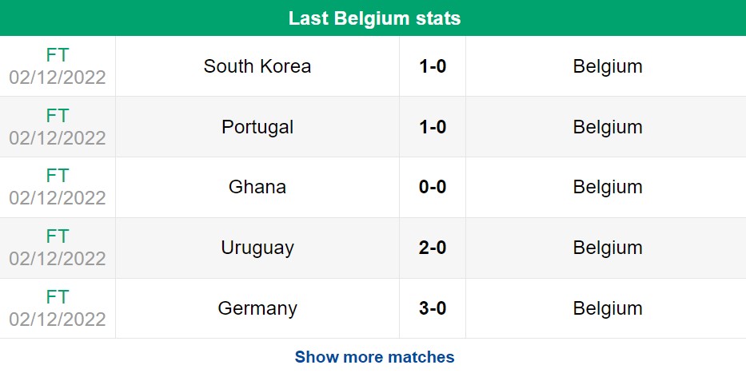Open Belgium in the Ghana match row
The width and height of the screenshot is (746, 373).
coord(608,187)
